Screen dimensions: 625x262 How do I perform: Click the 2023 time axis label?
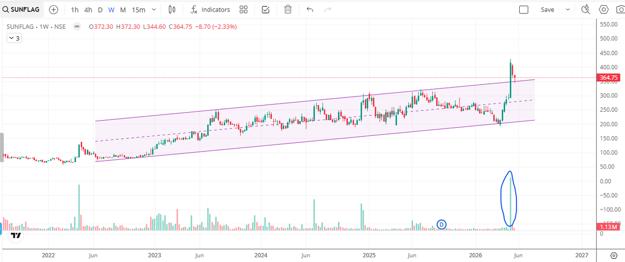[x=155, y=255]
